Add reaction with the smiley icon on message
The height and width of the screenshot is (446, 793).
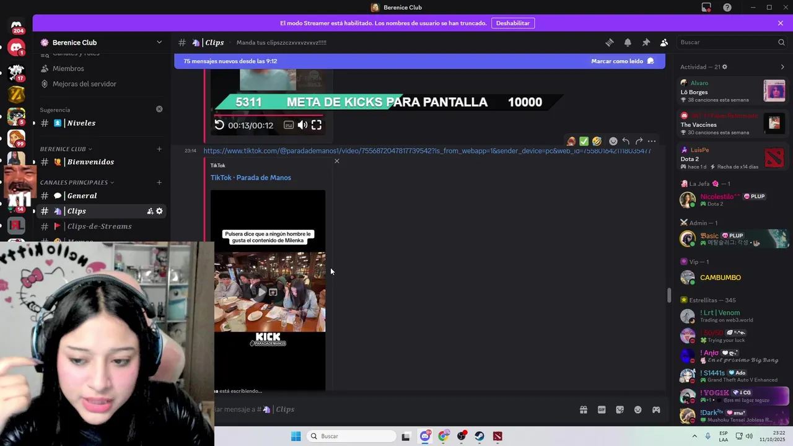click(613, 141)
